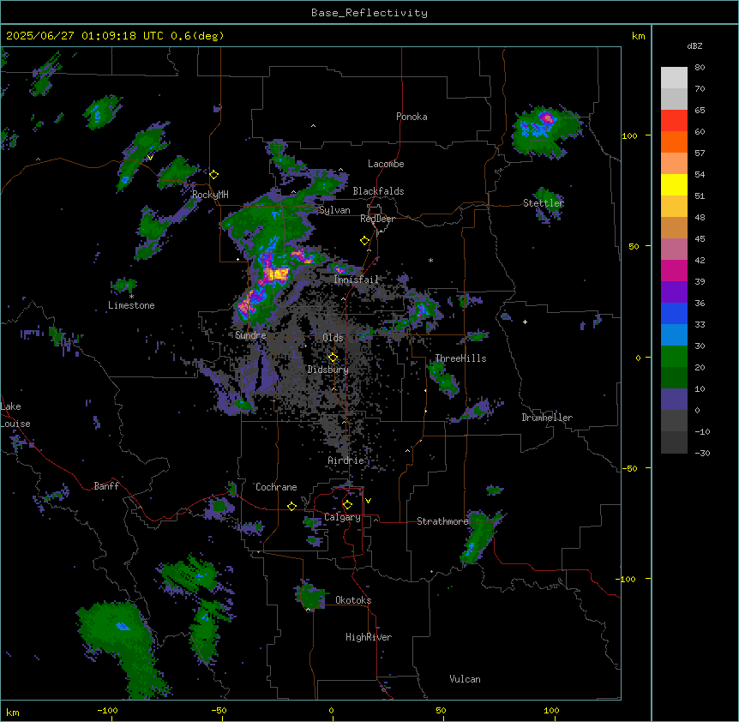
Task: Select the Innisfail city label
Action: pos(356,280)
